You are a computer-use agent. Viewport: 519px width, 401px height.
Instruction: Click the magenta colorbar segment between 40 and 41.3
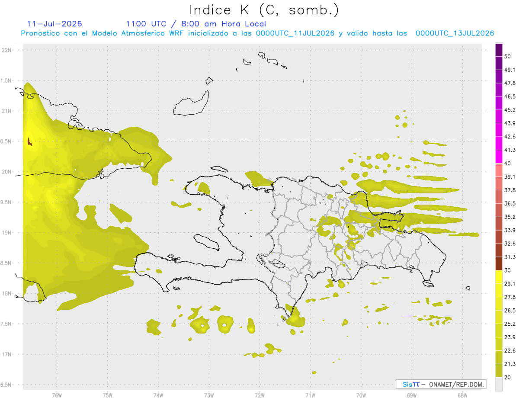(499, 156)
